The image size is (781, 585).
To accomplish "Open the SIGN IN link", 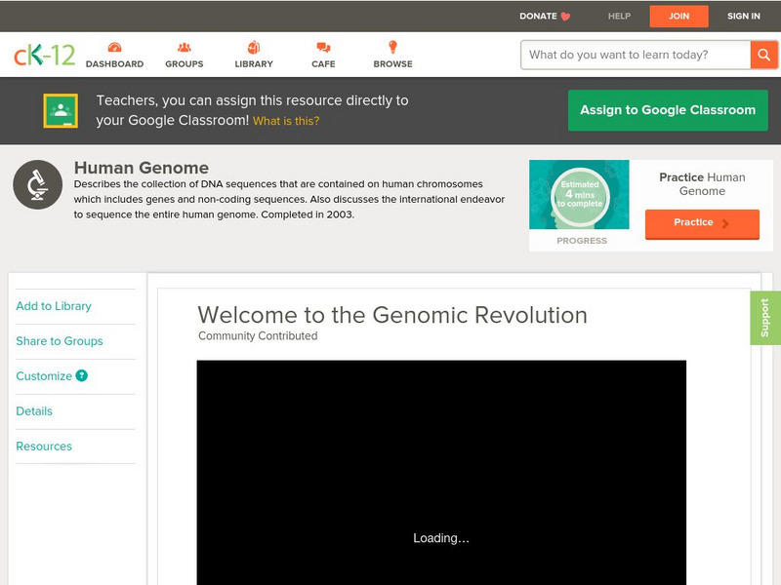I will [x=744, y=17].
